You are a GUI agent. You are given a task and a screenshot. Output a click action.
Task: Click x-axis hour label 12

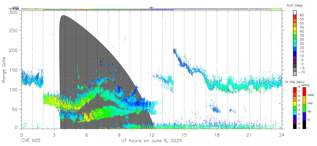coord(152,135)
